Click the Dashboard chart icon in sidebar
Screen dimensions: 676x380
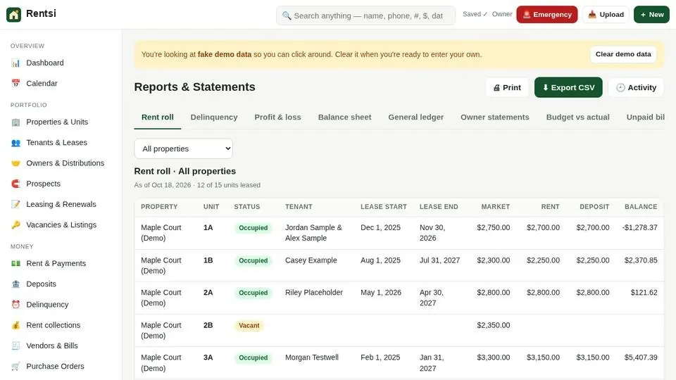[x=16, y=63]
